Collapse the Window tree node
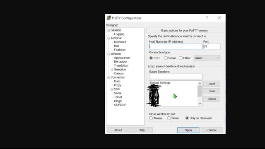265x149 pixels. [108, 54]
